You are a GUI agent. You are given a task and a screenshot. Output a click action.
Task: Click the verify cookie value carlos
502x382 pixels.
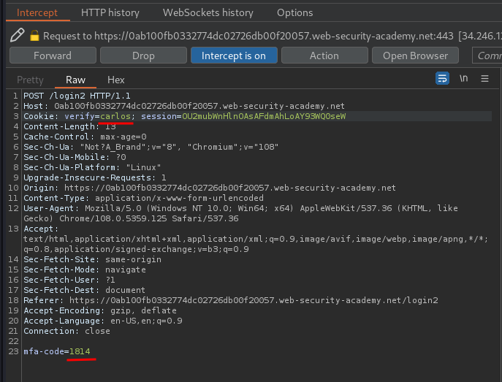coord(115,116)
